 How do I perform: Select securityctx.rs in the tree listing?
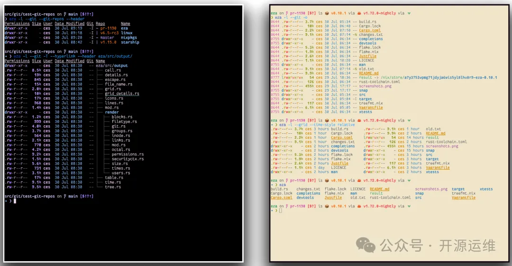click(127, 159)
